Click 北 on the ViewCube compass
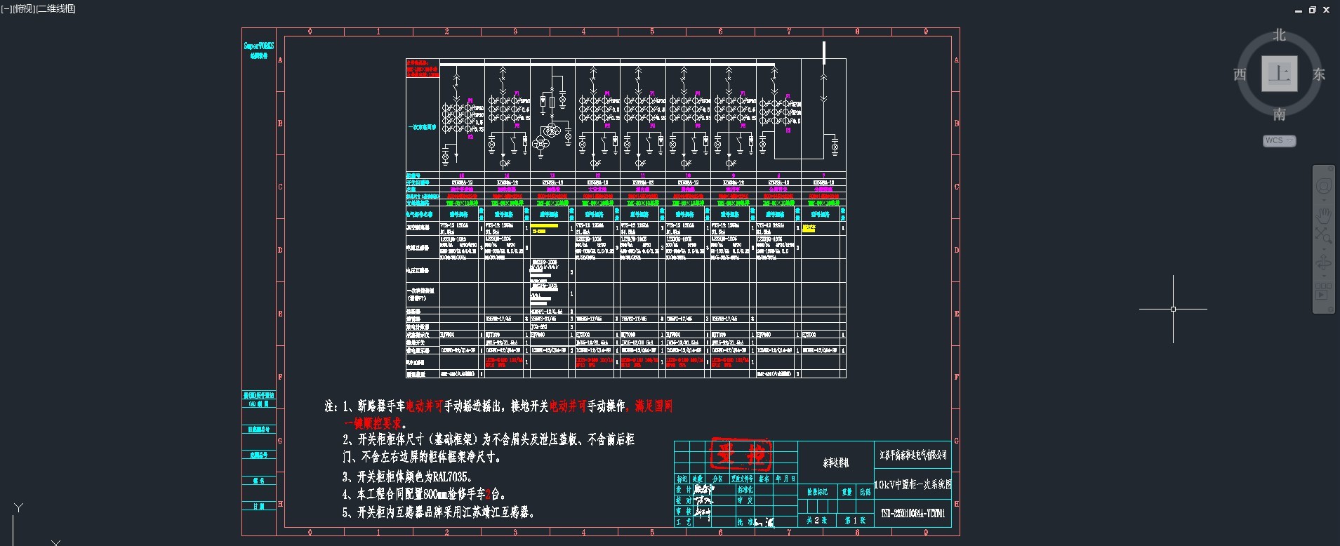This screenshot has width=1340, height=546. coord(1279,35)
